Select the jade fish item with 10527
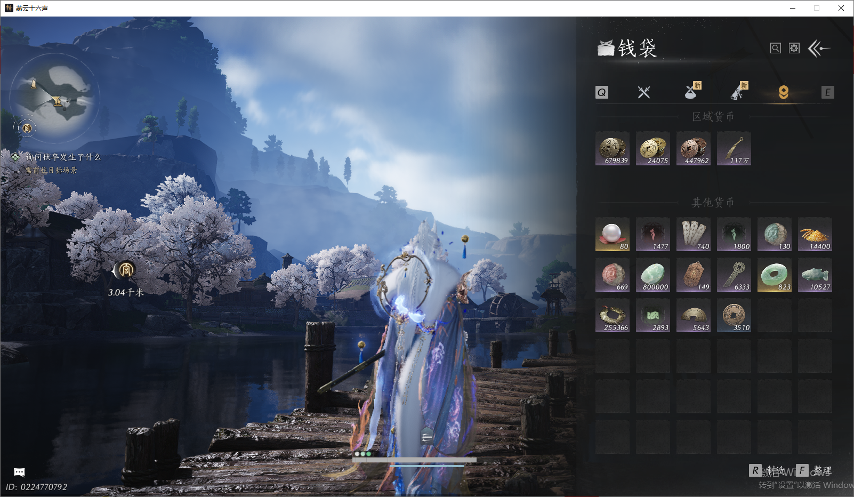 (x=815, y=275)
